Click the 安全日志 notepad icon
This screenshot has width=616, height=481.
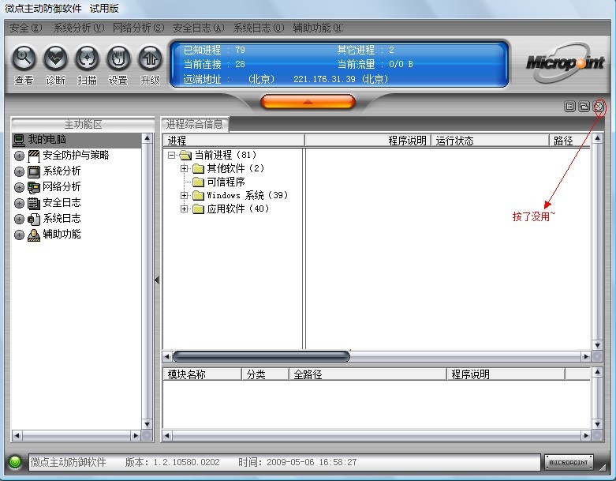(34, 203)
